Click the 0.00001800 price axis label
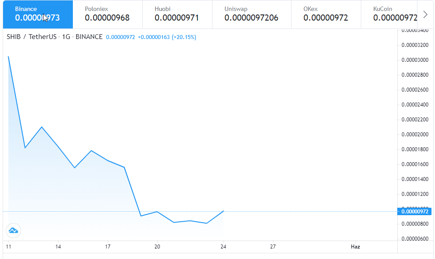 point(415,149)
